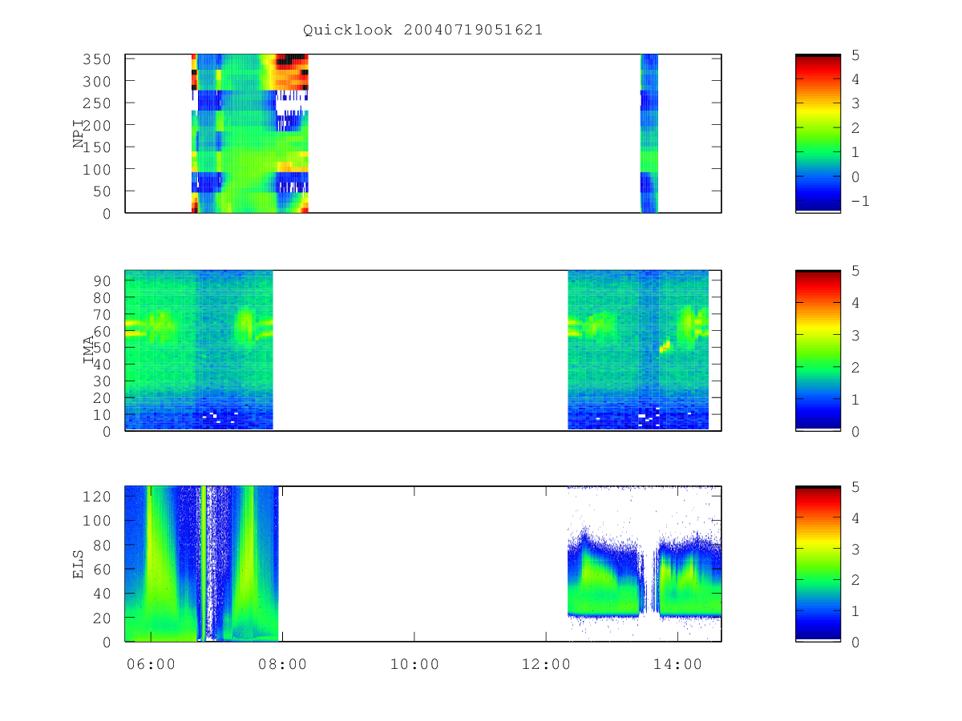Click the ELS panel color scale bar
The image size is (962, 721).
point(818,564)
